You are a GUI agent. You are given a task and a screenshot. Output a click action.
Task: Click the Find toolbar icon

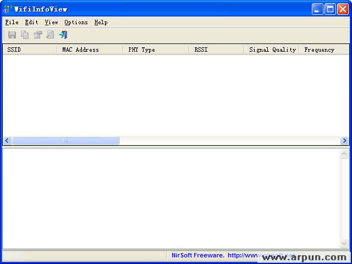click(x=50, y=35)
